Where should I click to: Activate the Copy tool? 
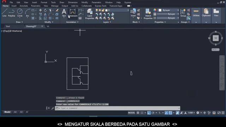click(x=41, y=14)
